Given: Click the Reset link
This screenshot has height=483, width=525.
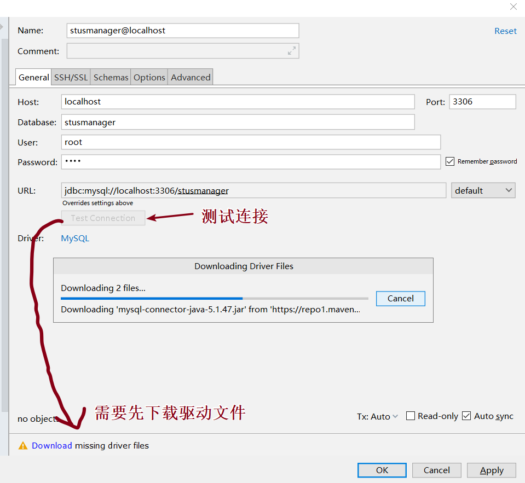Looking at the screenshot, I should coord(505,31).
